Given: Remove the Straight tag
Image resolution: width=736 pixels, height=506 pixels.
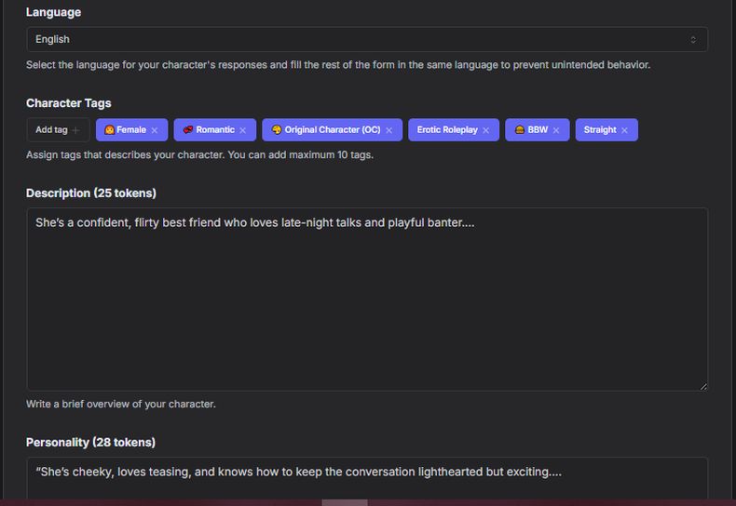Looking at the screenshot, I should click(x=624, y=130).
